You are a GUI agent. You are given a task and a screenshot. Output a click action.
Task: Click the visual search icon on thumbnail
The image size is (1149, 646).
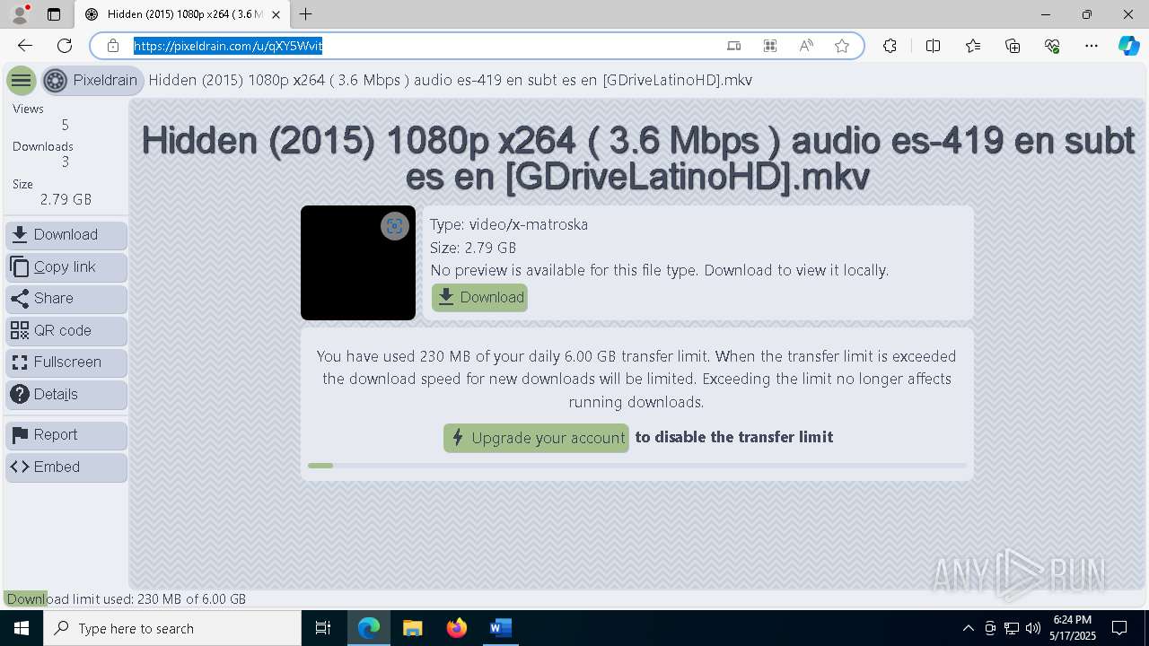click(x=395, y=226)
